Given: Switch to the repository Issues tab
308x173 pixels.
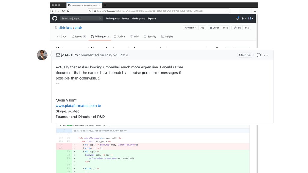Looking at the screenshot, I should tap(79, 36).
